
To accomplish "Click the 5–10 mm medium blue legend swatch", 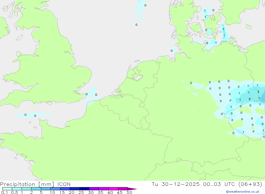I will click(46, 189).
